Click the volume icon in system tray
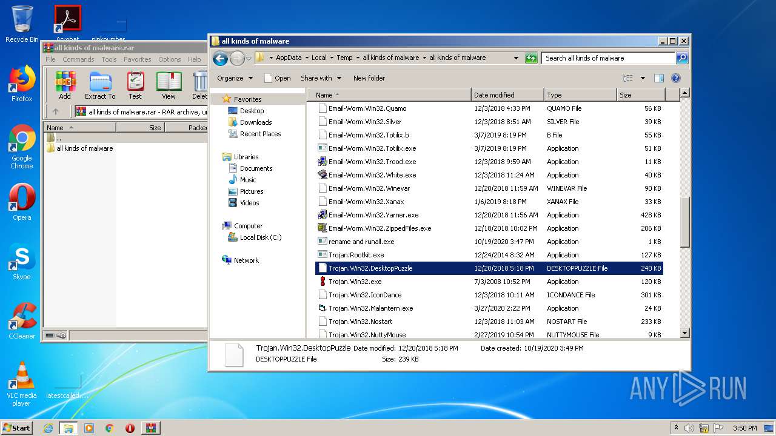 (x=689, y=428)
